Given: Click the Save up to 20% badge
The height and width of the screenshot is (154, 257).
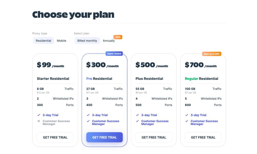Looking at the screenshot, I should [212, 54].
